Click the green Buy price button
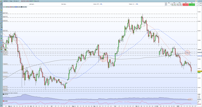The height and width of the screenshot is (107, 202). click(x=192, y=4)
